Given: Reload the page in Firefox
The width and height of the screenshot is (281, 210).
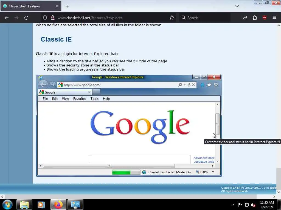Looking at the screenshot, I should pos(26,18).
